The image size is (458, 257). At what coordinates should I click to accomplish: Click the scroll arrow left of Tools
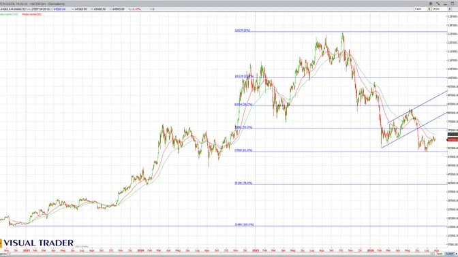tap(432, 254)
